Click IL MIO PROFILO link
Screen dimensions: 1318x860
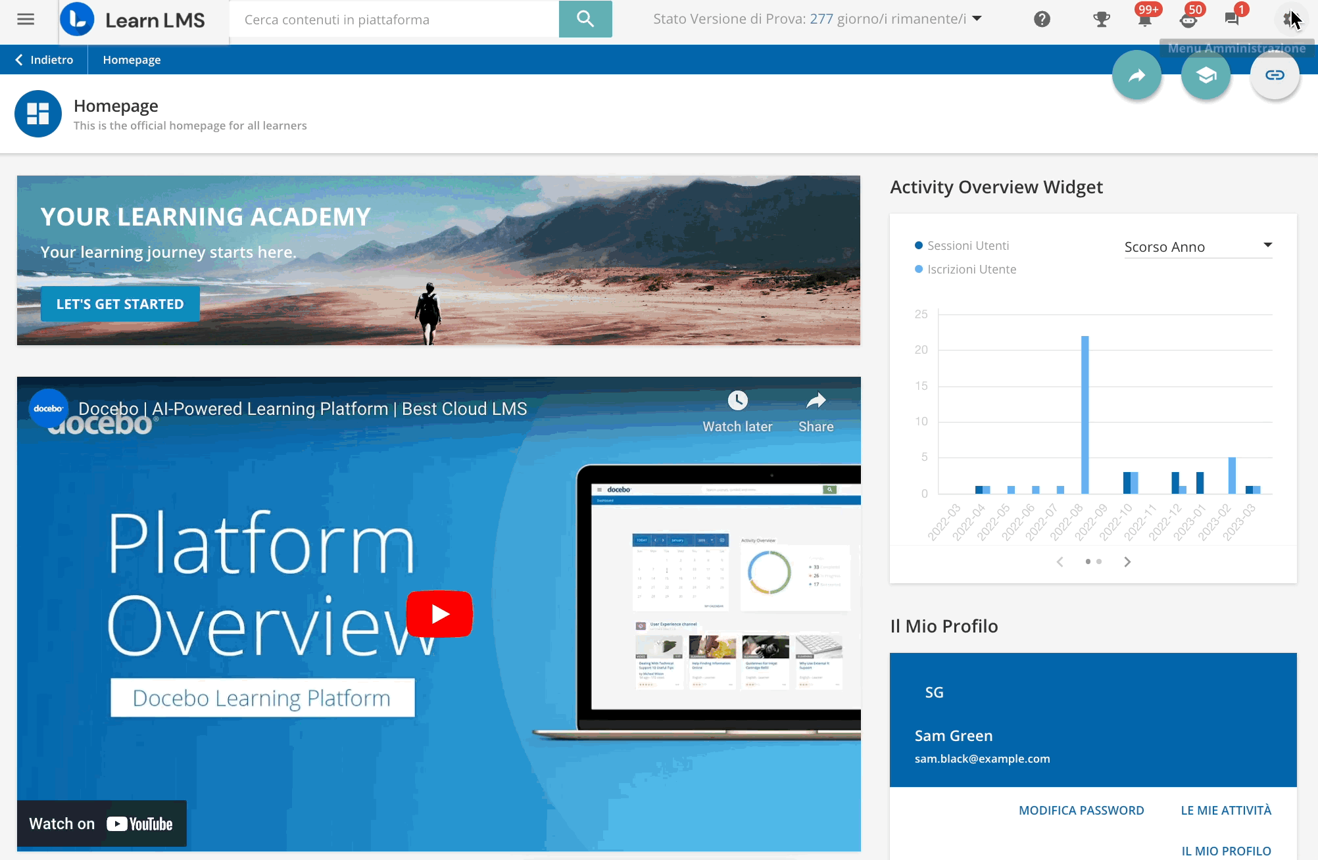point(1226,851)
